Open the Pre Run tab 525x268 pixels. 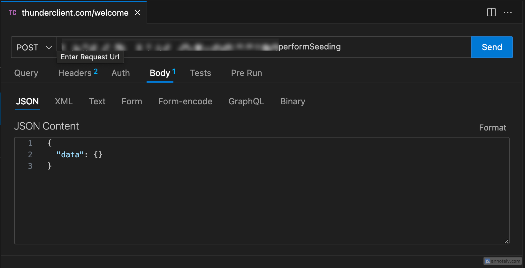pyautogui.click(x=247, y=73)
